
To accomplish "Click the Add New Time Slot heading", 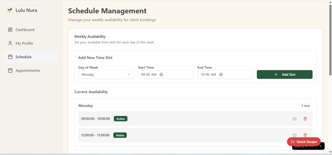I will click(95, 58).
